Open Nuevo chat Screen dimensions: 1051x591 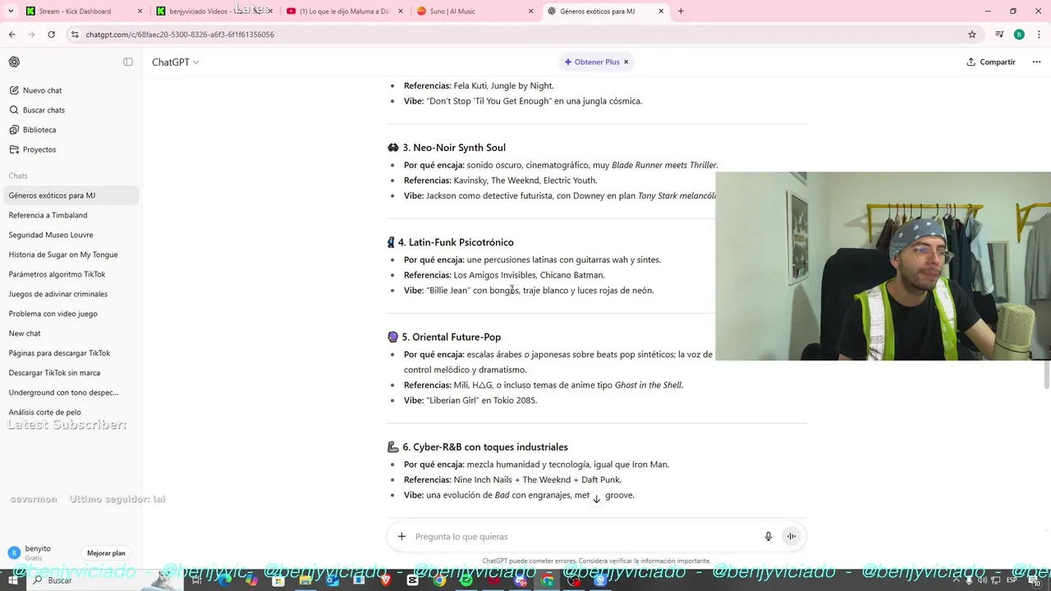pyautogui.click(x=70, y=90)
